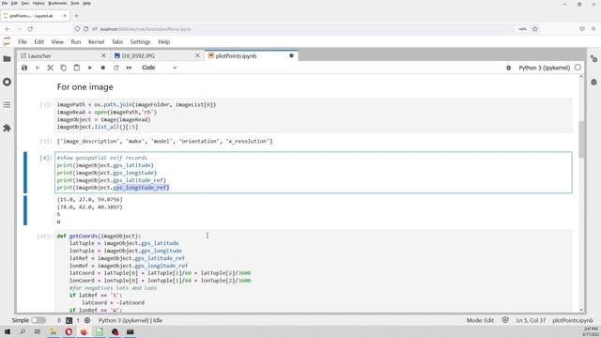601x338 pixels.
Task: Open a new browser tab
Action: (x=76, y=16)
